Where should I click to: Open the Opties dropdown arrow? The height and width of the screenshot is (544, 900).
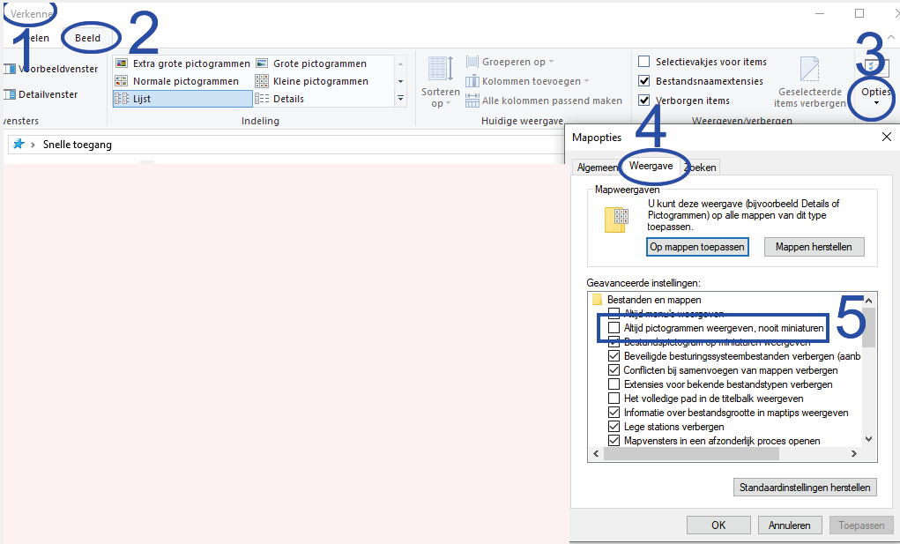[876, 103]
